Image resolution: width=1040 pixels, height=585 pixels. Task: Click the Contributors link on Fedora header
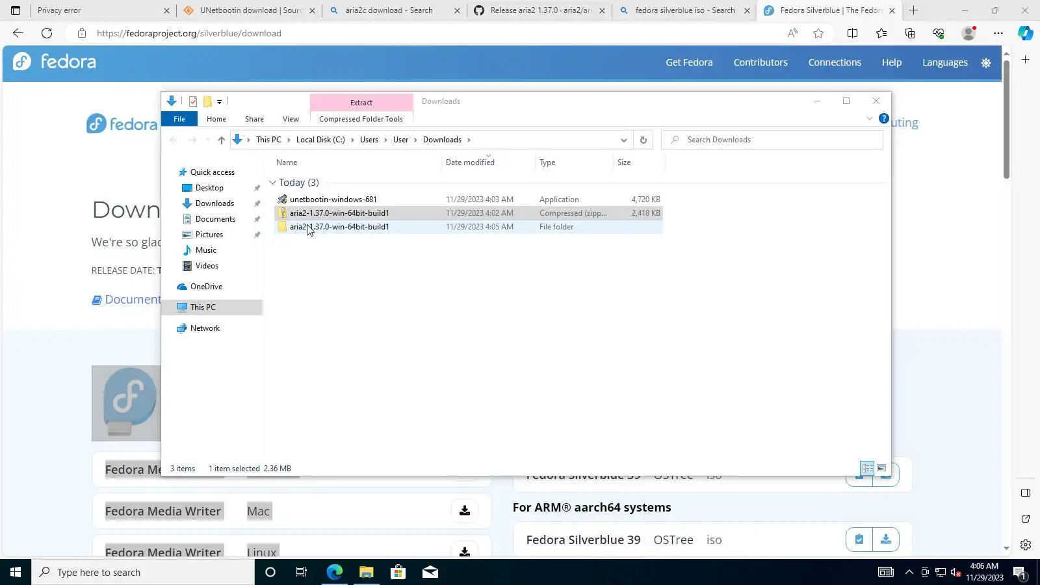[760, 62]
